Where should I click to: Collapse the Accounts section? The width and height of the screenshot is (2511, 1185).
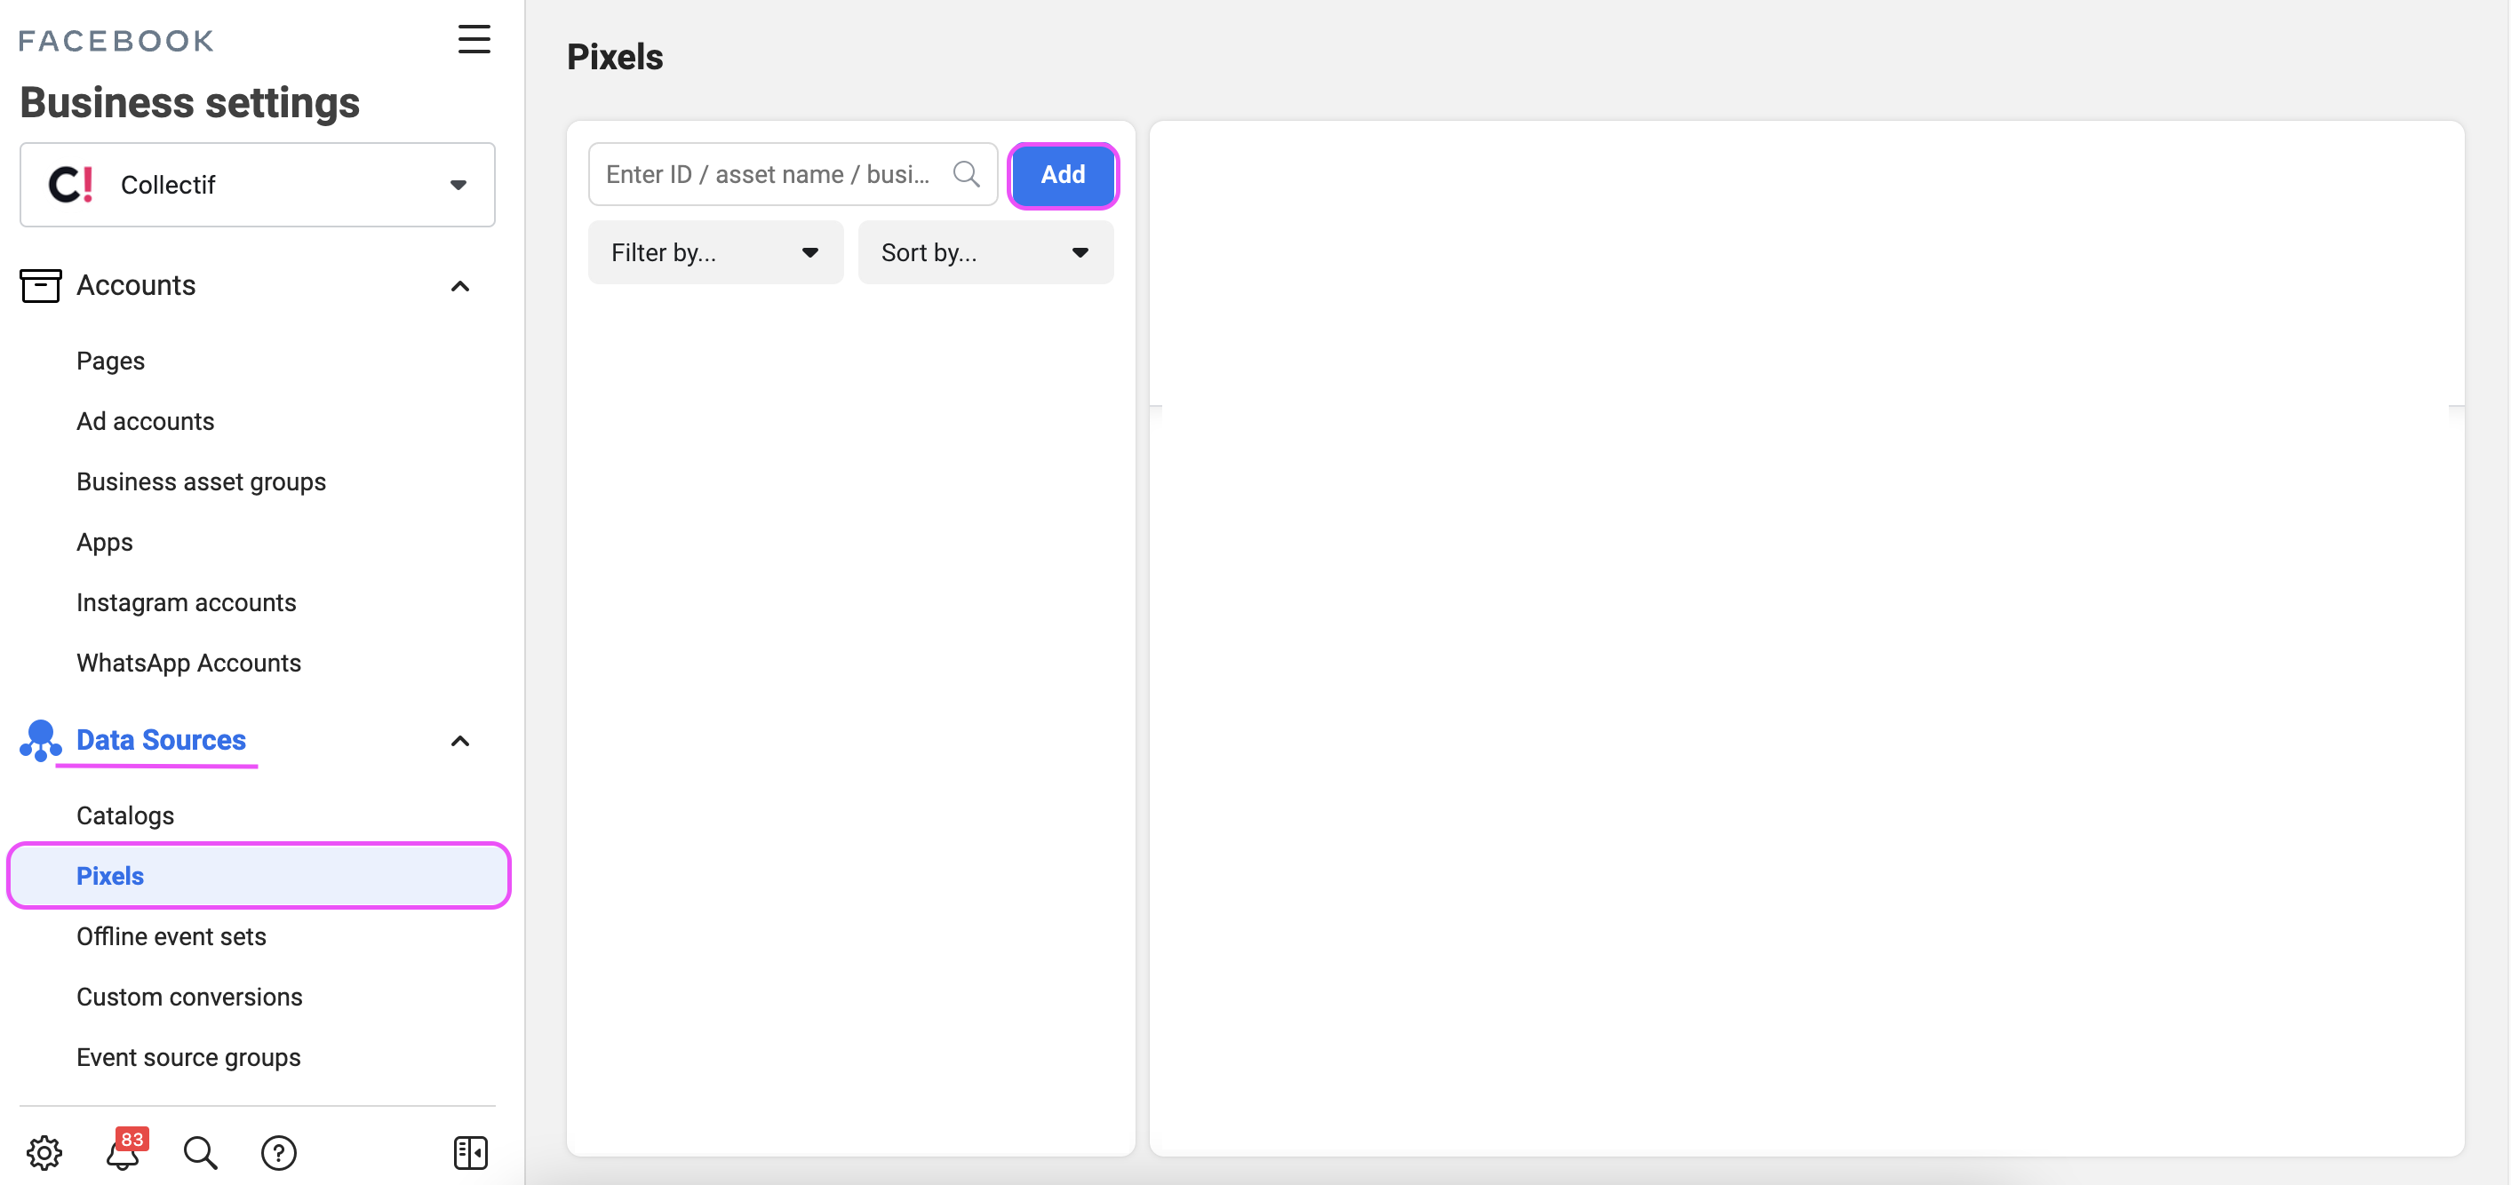tap(459, 285)
